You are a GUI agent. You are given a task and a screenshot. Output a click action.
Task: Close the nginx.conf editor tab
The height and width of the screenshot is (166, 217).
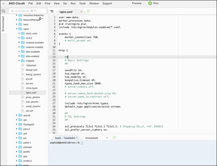pos(81,12)
